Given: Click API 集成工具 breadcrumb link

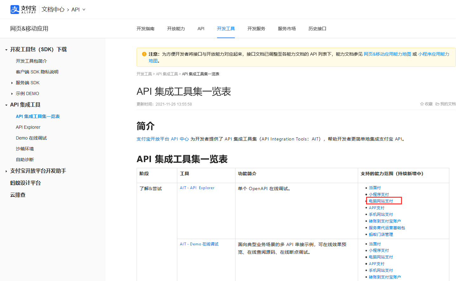Looking at the screenshot, I should (167, 74).
